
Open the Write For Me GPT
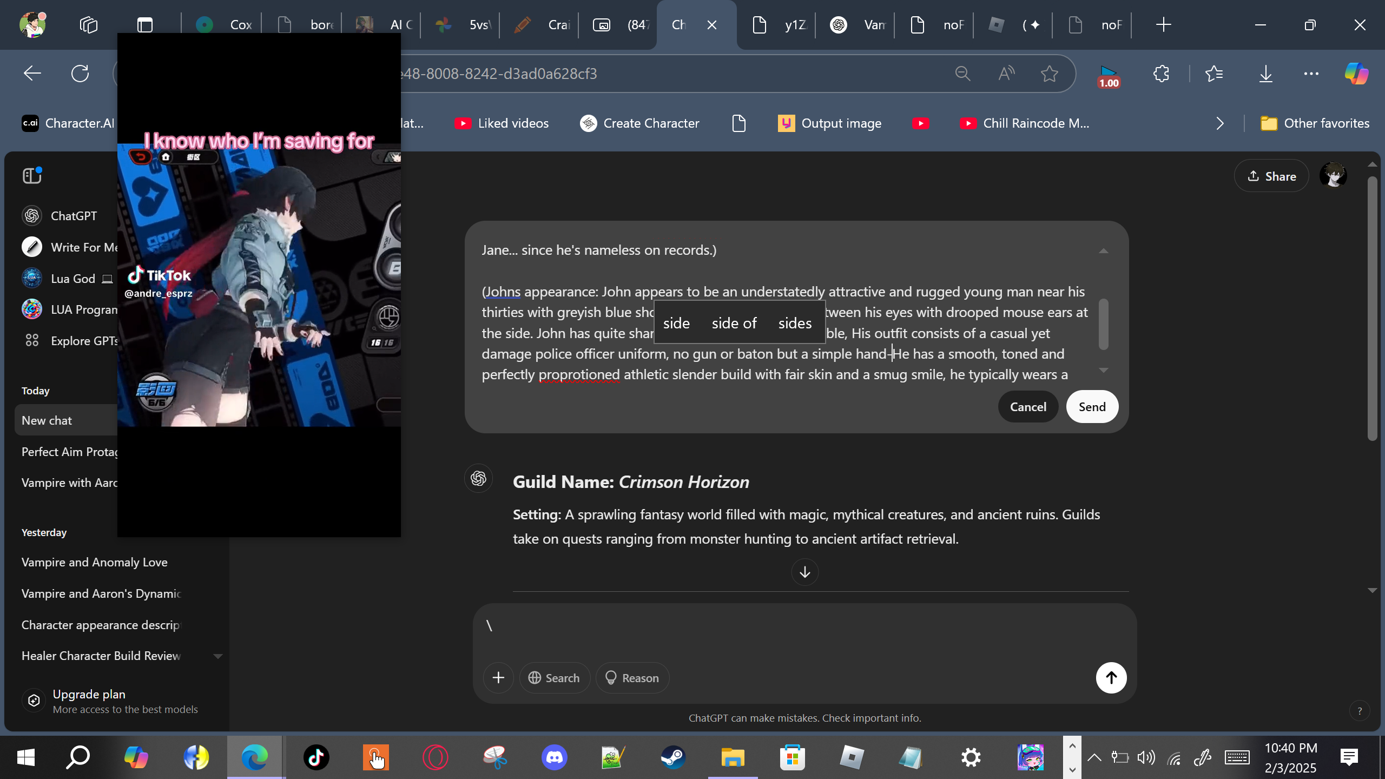point(69,247)
